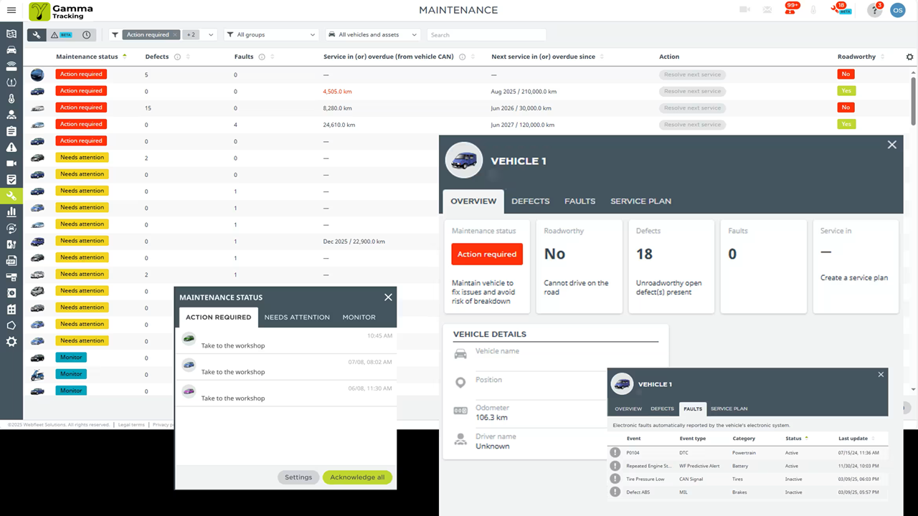Screen dimensions: 918x516
Task: Remove the Action required filter chip
Action: tap(174, 35)
